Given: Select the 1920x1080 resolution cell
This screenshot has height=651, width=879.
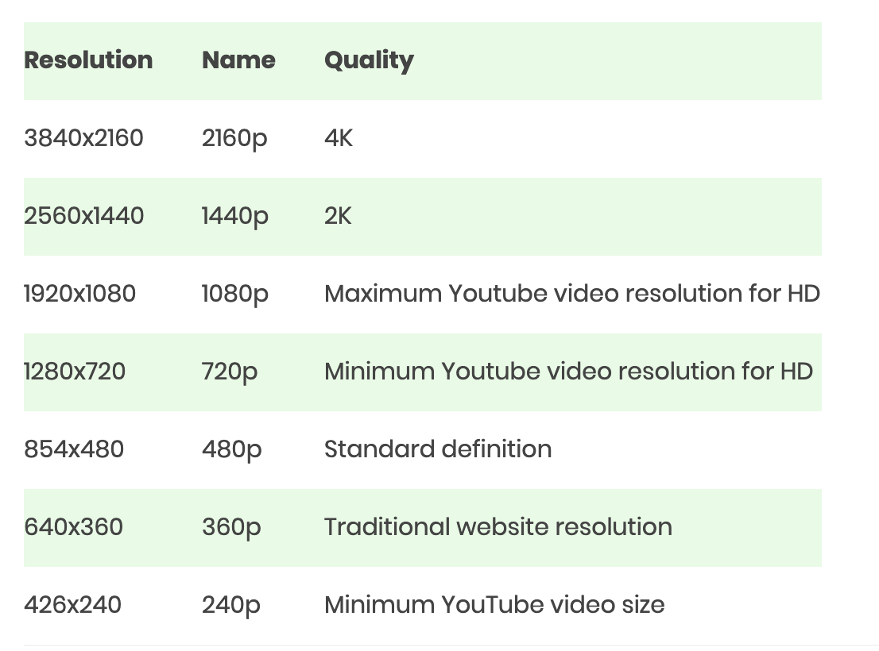Looking at the screenshot, I should point(79,294).
